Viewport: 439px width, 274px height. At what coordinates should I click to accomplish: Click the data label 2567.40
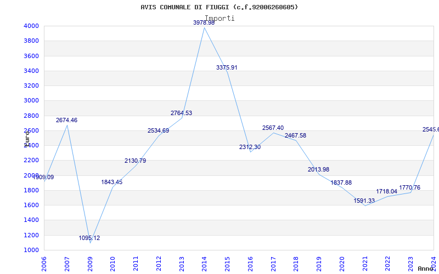273,128
